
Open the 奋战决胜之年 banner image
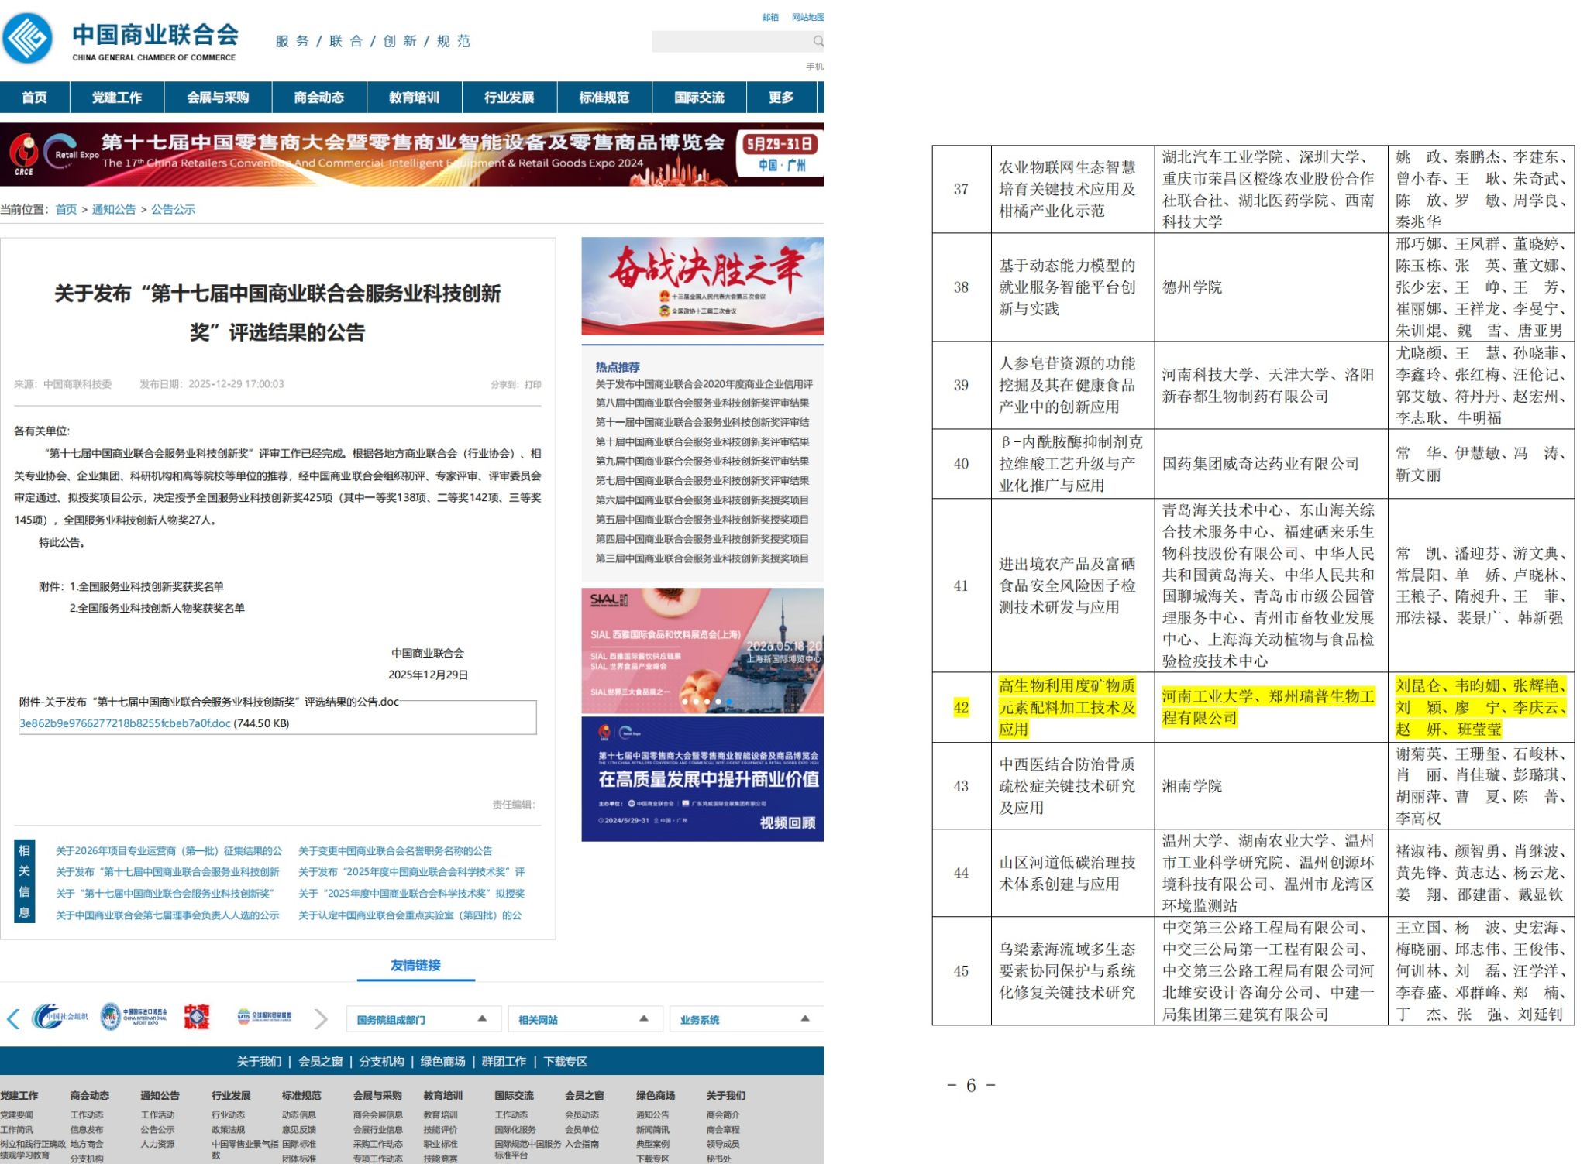(x=702, y=286)
